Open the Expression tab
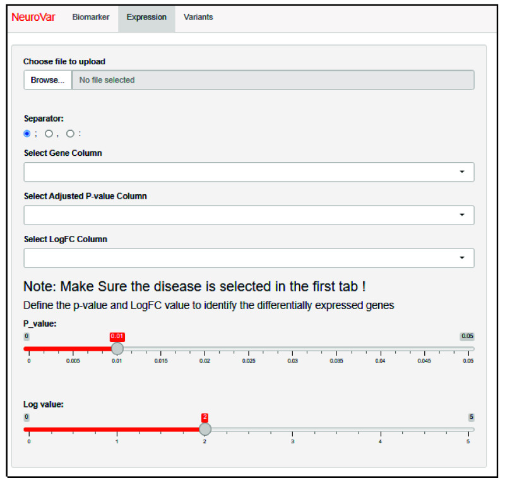This screenshot has height=497, width=505. coord(146,17)
